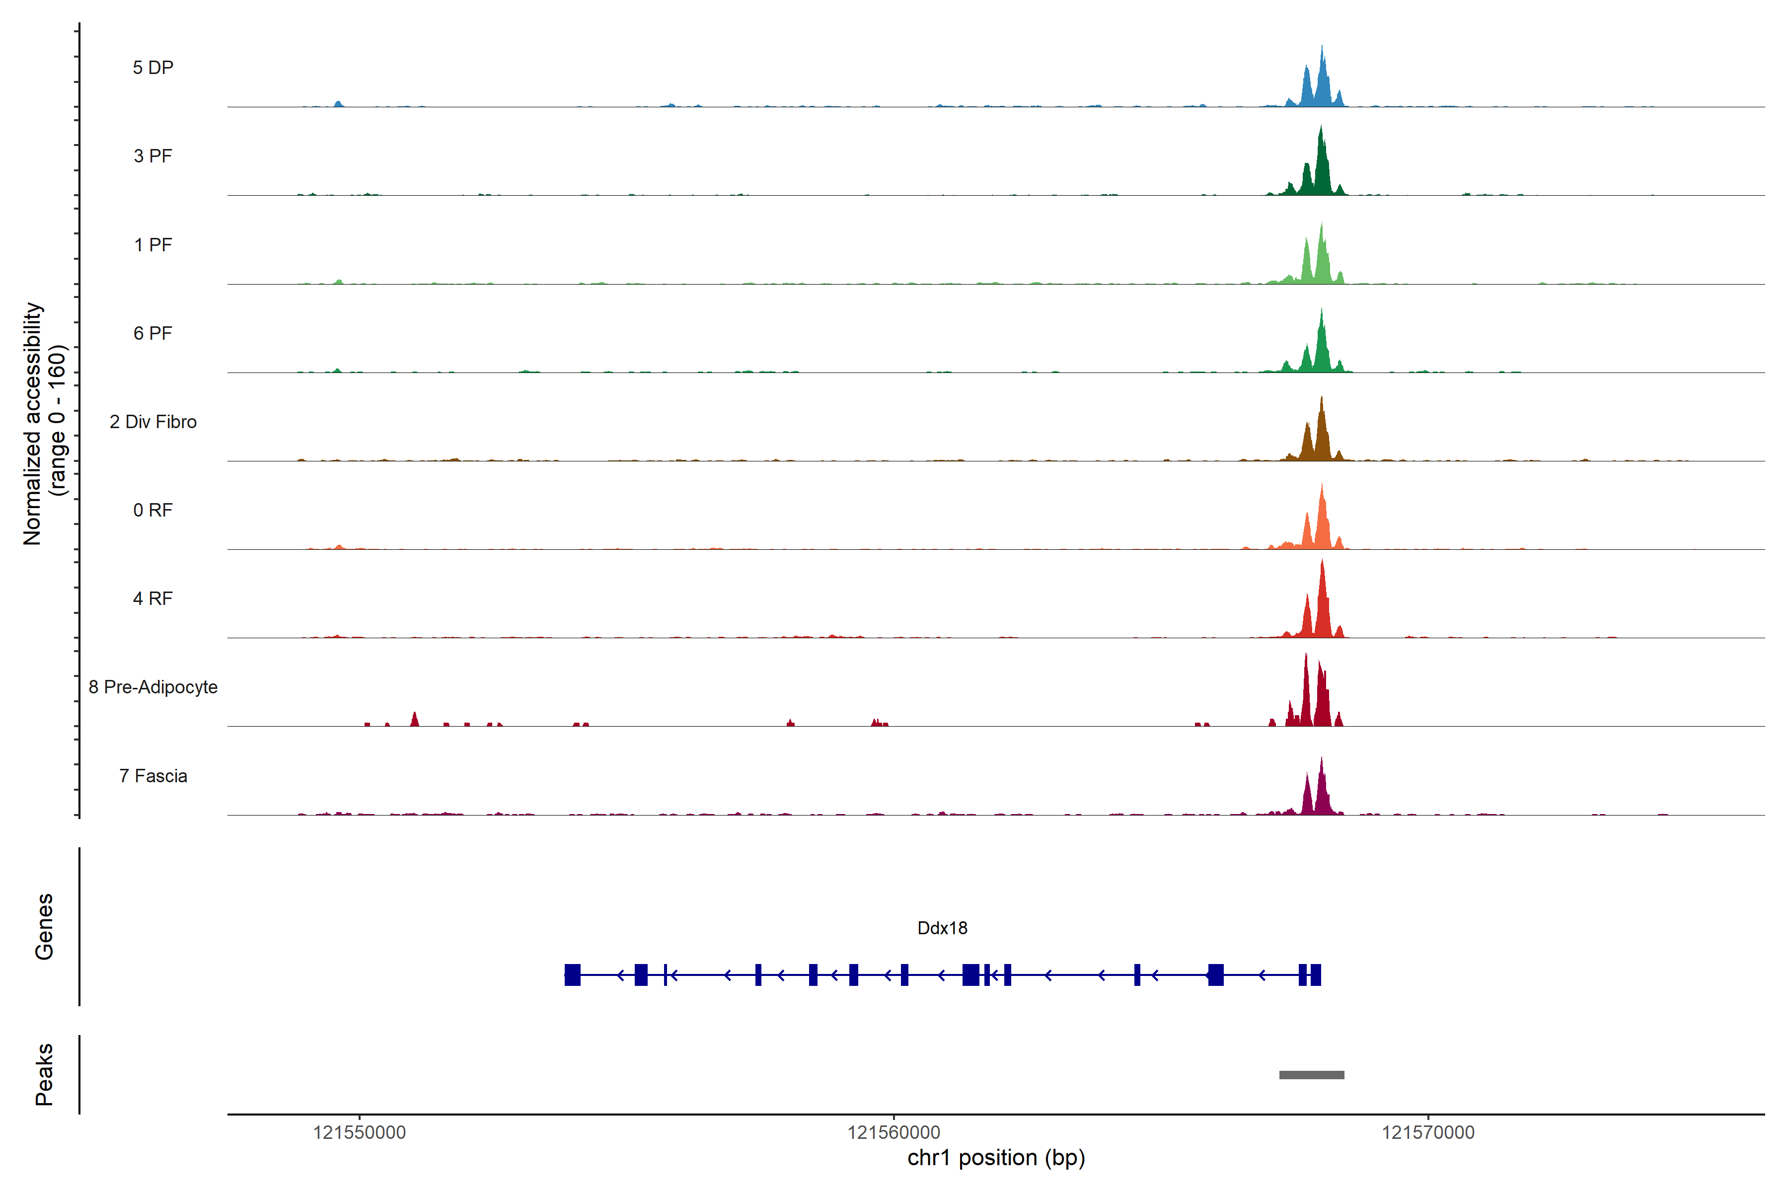Click the 3 PF track label
Screen dimensions: 1788x1192
pyautogui.click(x=153, y=156)
